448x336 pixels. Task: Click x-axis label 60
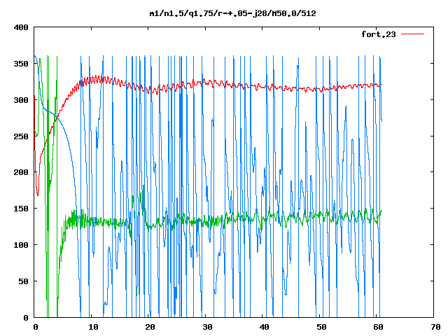click(379, 327)
